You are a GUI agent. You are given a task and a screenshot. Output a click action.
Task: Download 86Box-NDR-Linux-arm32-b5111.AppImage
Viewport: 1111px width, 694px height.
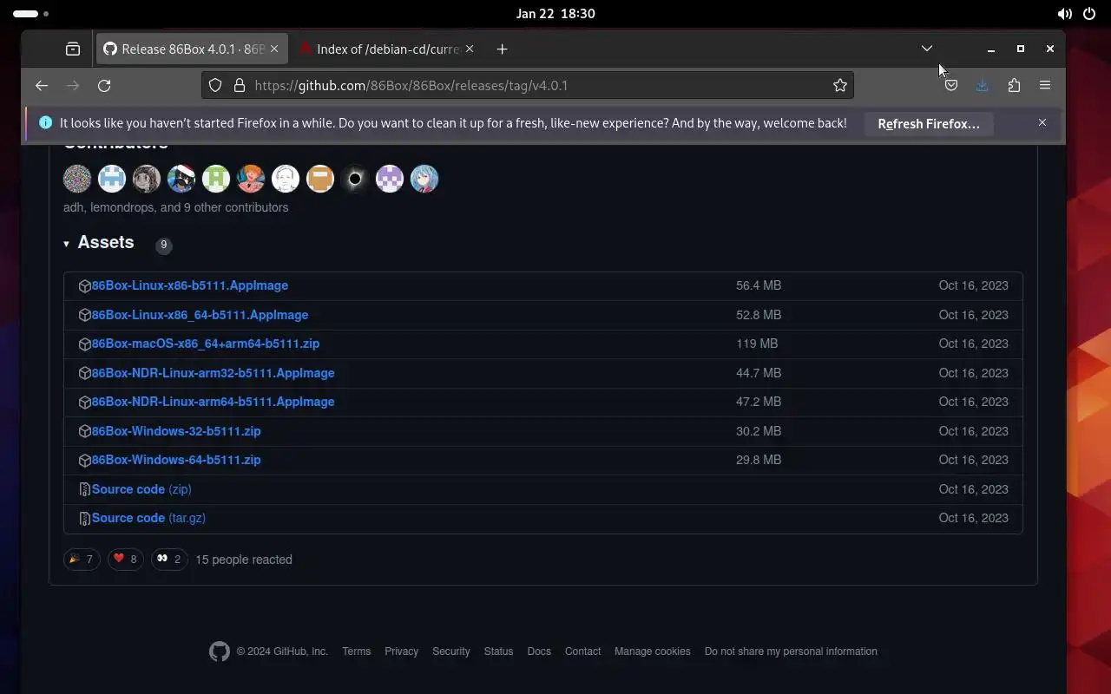213,373
